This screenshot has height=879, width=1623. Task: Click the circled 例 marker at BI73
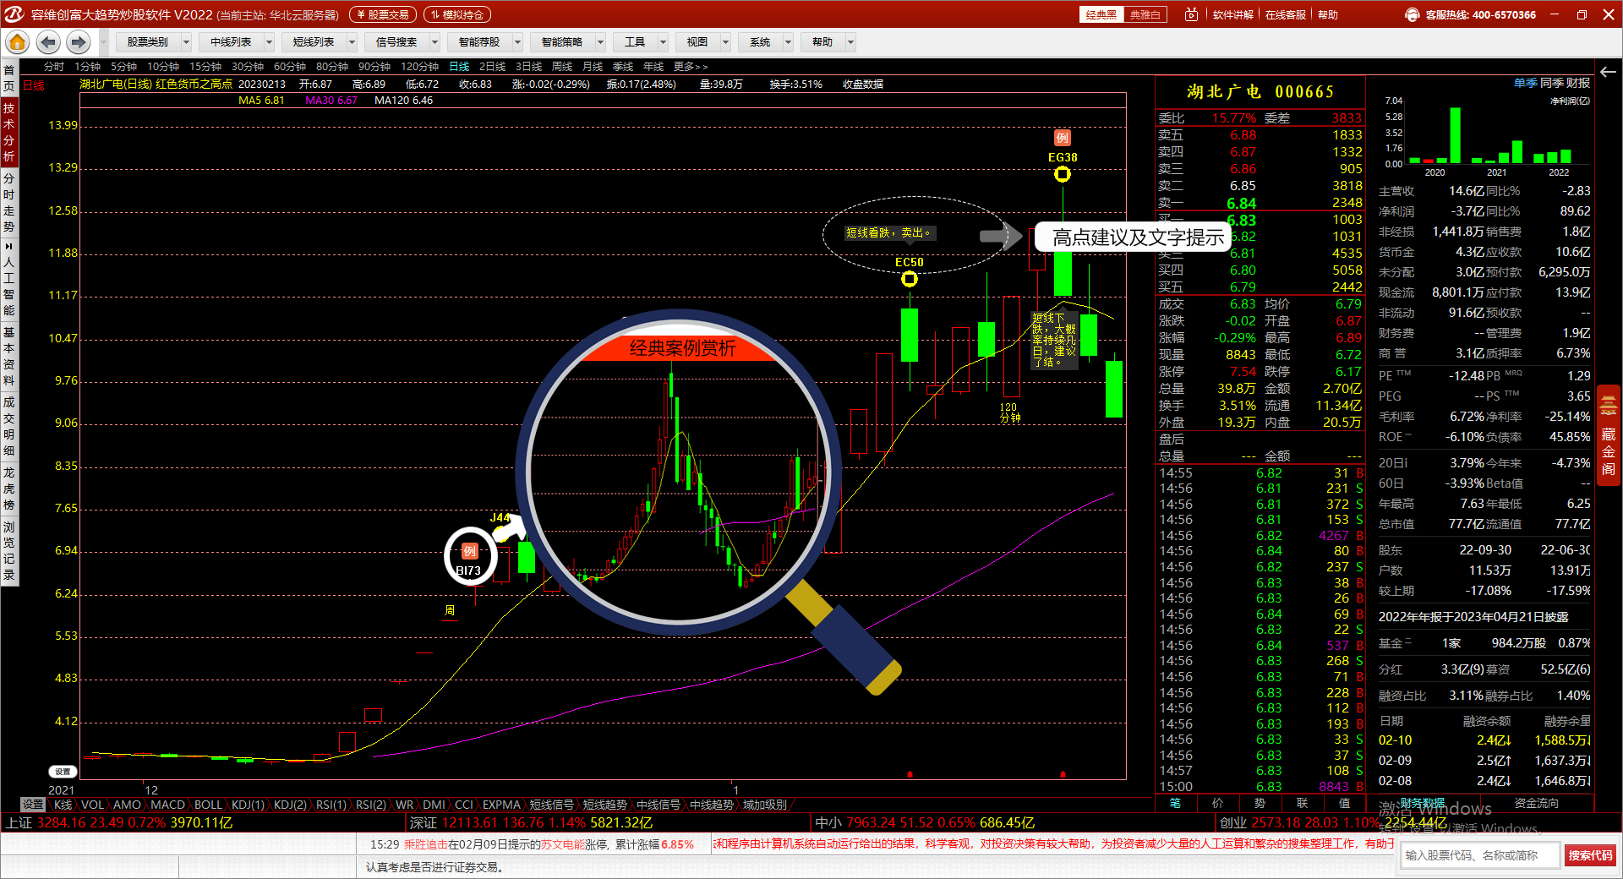(470, 552)
